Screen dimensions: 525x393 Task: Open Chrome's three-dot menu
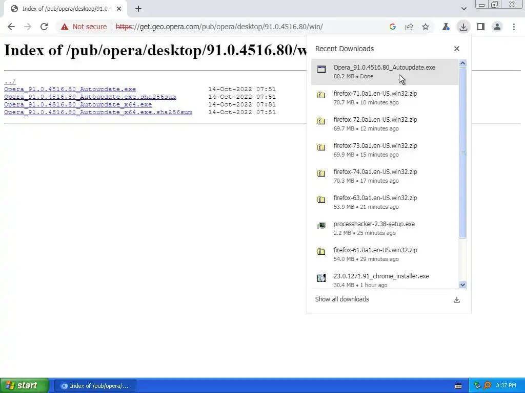[x=514, y=27]
